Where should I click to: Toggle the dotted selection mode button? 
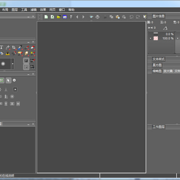coord(26,67)
